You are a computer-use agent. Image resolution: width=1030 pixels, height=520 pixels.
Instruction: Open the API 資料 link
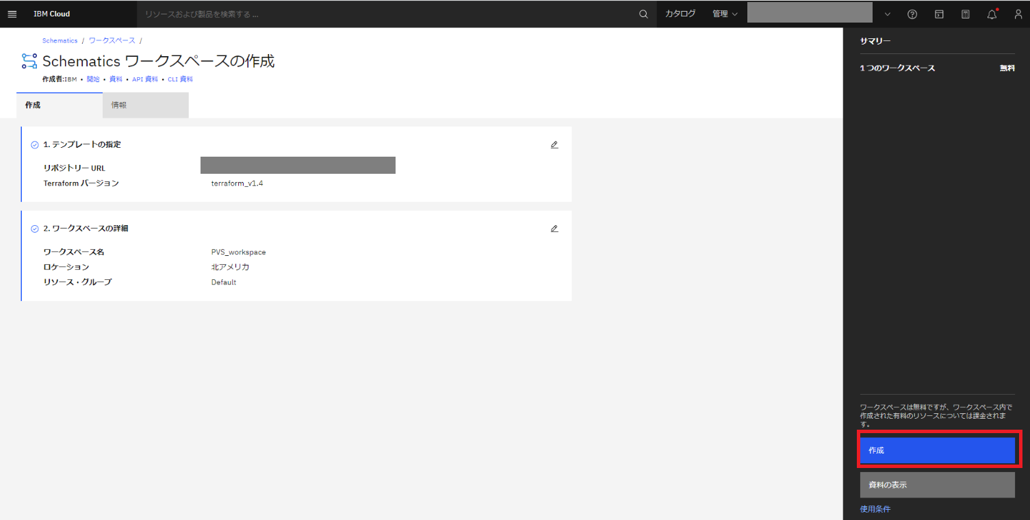[x=145, y=79]
